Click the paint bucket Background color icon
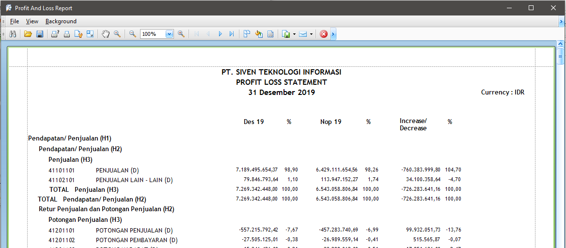Viewport: 566px width, 248px height. pos(258,34)
